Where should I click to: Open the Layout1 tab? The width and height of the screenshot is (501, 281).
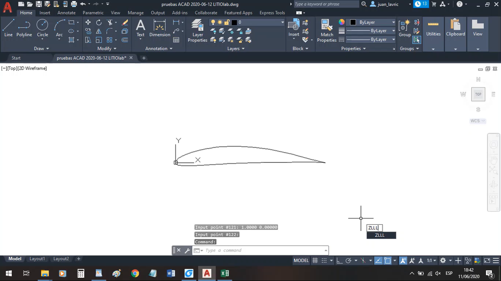point(37,259)
